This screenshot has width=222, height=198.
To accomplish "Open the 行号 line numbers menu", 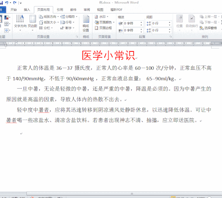I will coord(67,22).
